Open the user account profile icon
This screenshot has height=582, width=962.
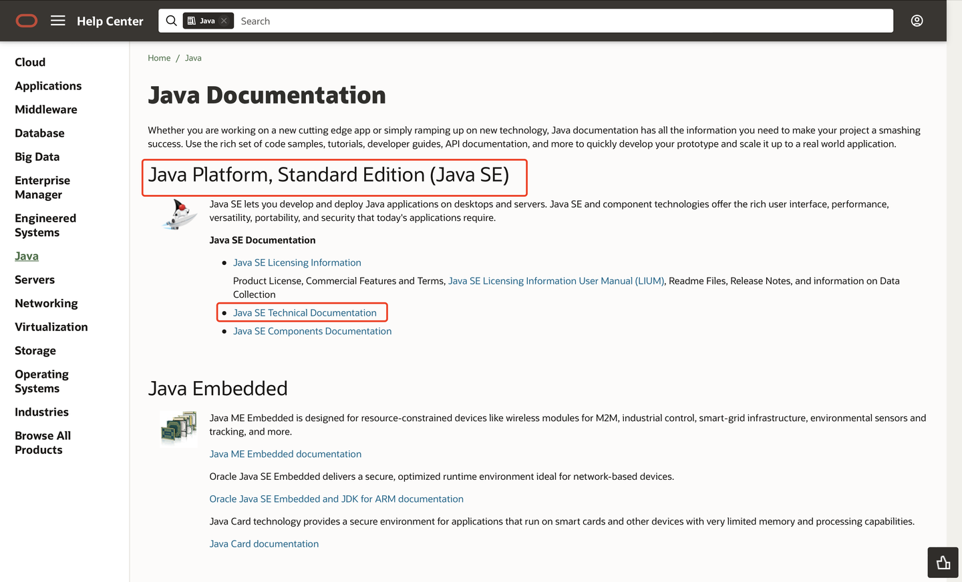point(917,21)
